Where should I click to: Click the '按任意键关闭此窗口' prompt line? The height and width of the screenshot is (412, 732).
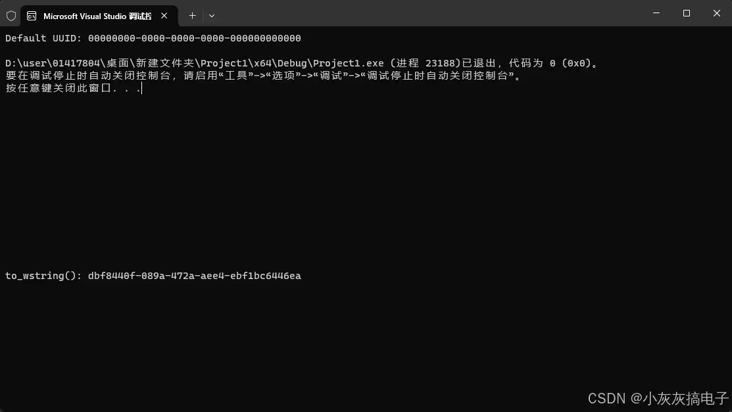click(74, 88)
